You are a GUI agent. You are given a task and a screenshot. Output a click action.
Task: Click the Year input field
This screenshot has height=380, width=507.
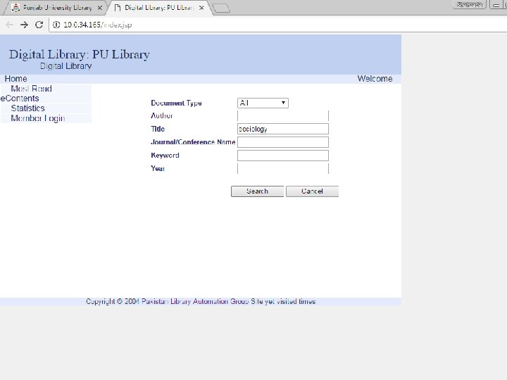(x=283, y=169)
